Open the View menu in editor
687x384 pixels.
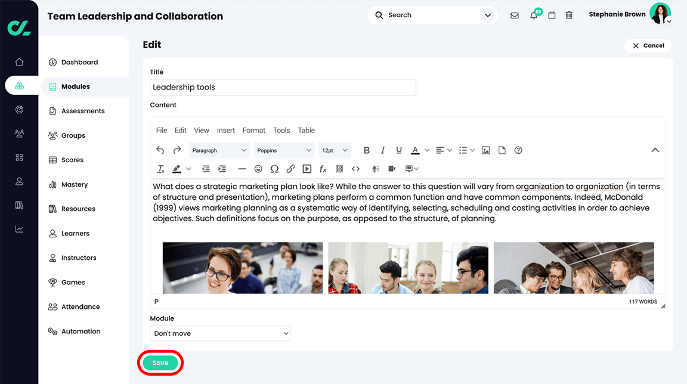click(x=202, y=131)
